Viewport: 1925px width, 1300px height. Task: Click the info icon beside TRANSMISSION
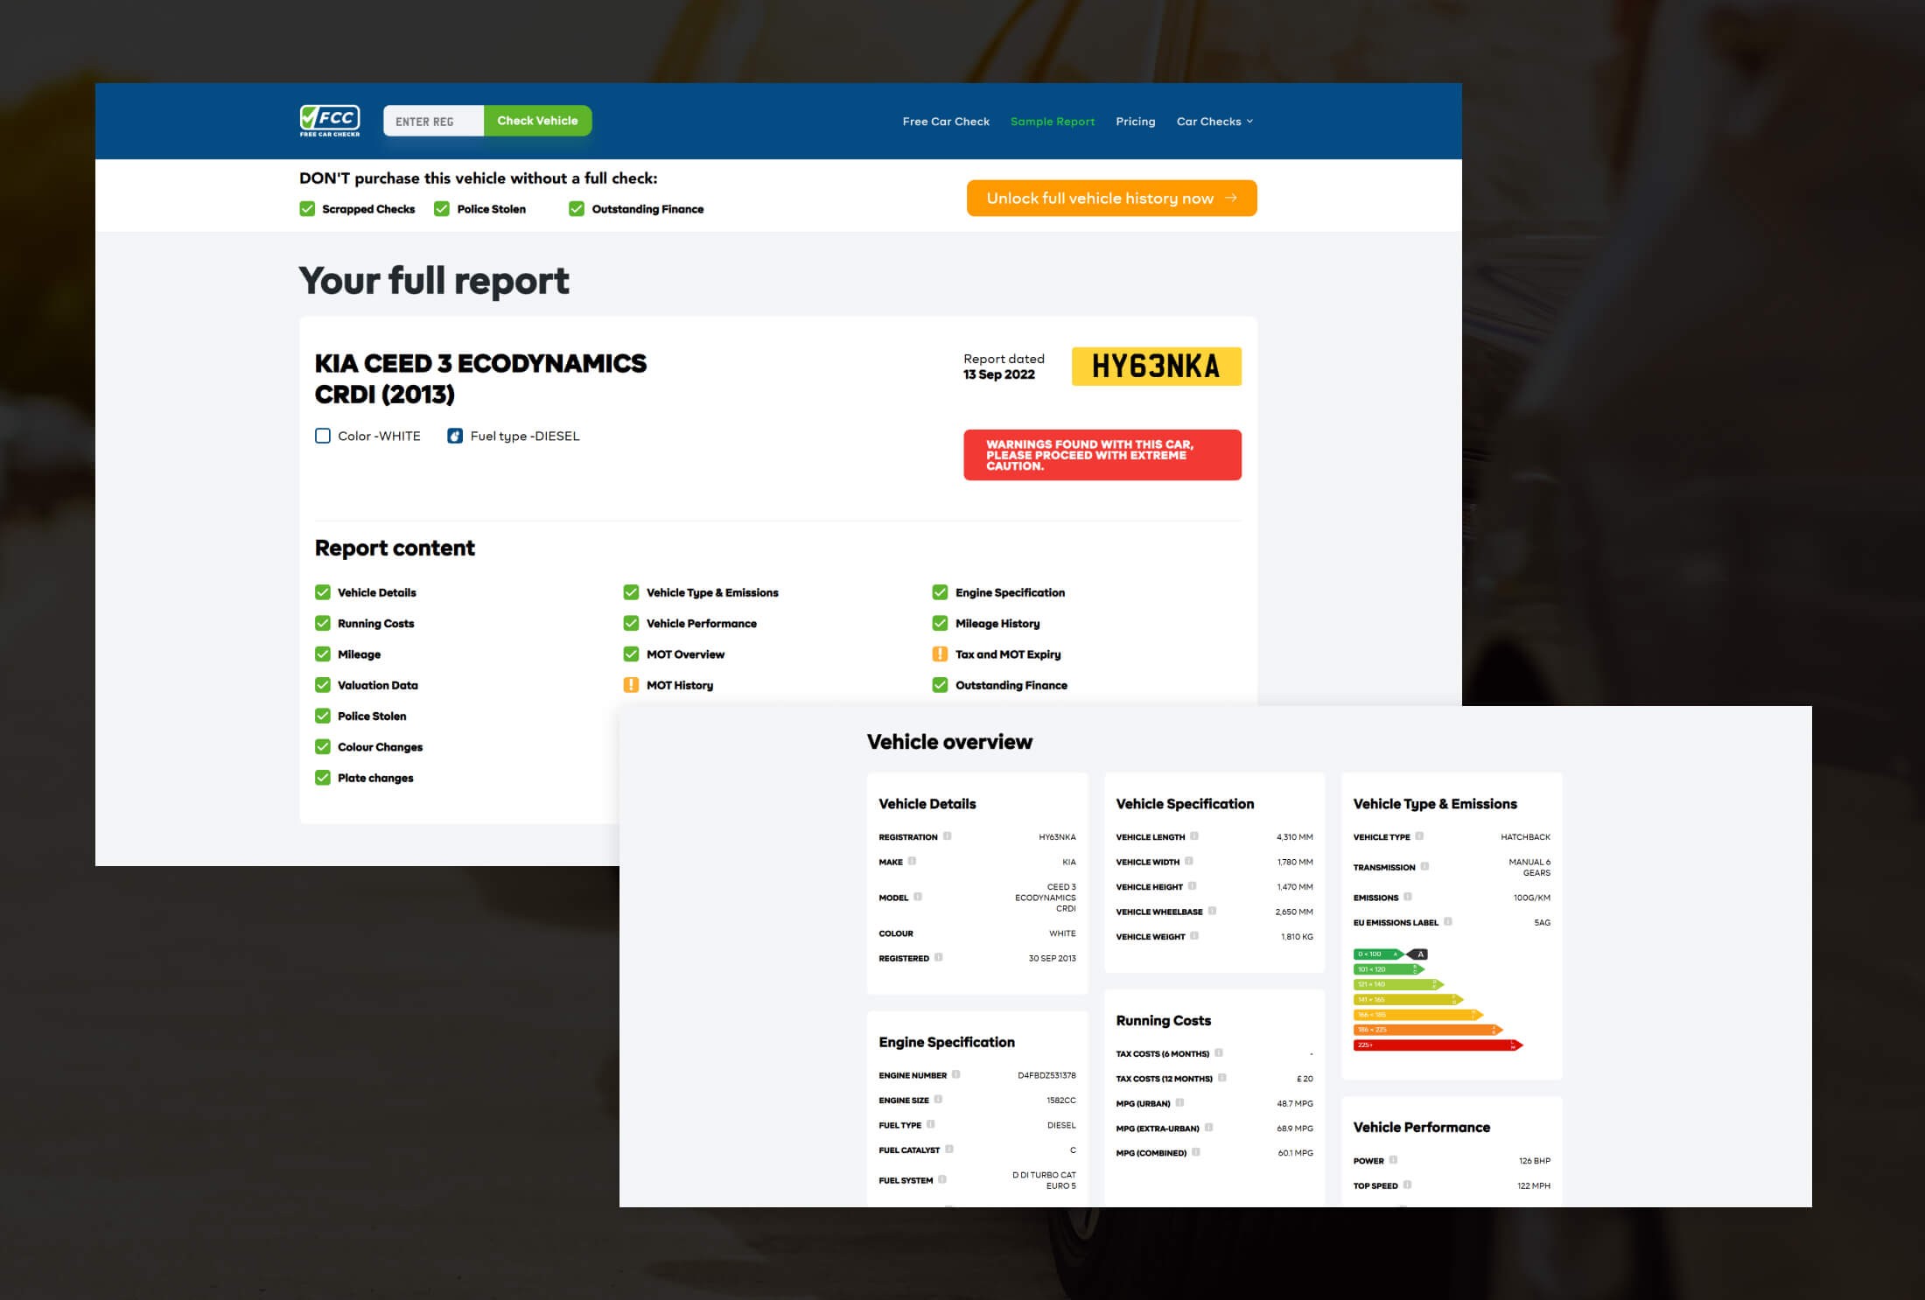1425,867
